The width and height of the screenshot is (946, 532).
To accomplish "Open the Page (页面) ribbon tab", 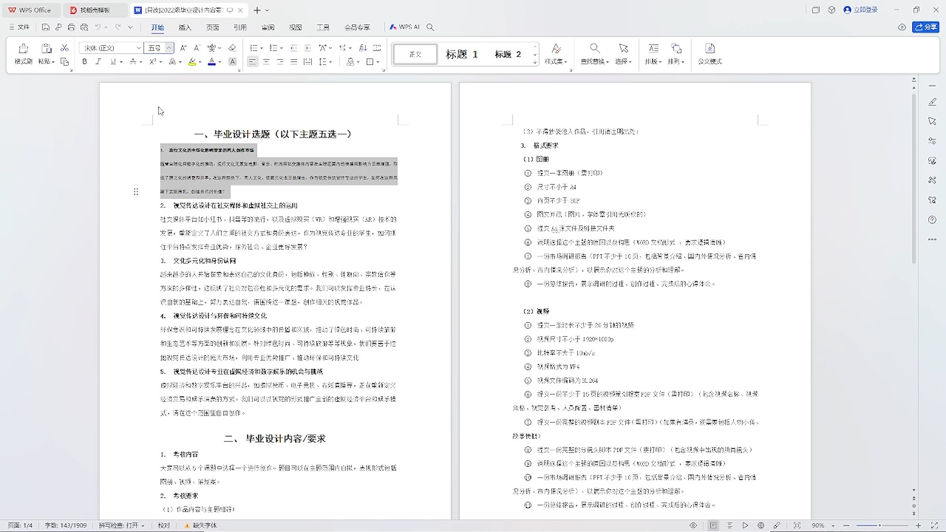I will coord(212,27).
